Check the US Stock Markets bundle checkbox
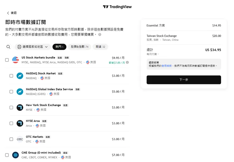This screenshot has width=234, height=162. 7,60
